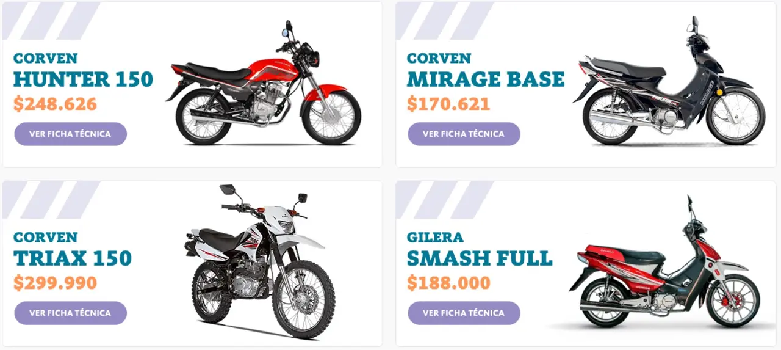Click the MIRAGE BASE model title

486,79
